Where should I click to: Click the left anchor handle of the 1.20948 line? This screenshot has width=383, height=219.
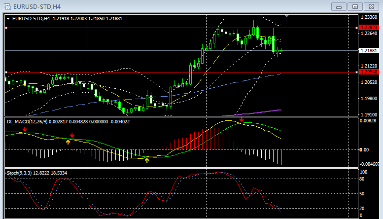[5, 73]
